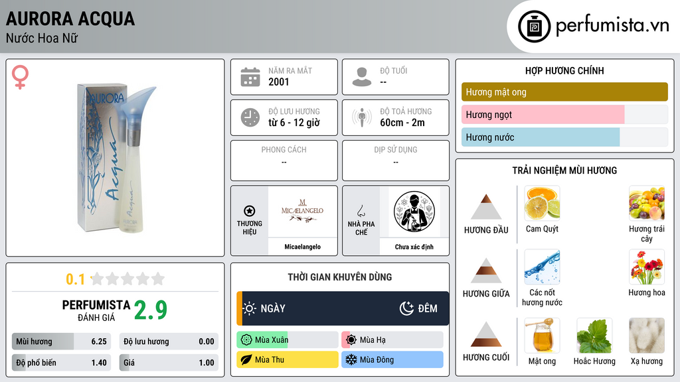The height and width of the screenshot is (382, 680).
Task: Click the snowflake icon in Mùa Đông
Action: [x=351, y=359]
